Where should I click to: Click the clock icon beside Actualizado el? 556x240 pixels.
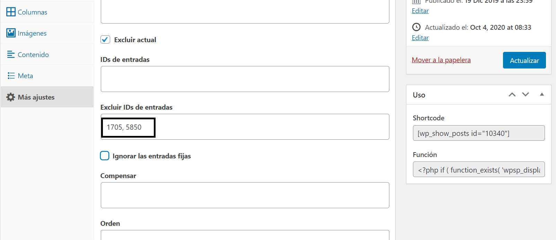pyautogui.click(x=416, y=27)
